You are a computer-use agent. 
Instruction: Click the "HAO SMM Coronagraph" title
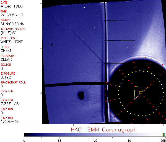point(104,130)
